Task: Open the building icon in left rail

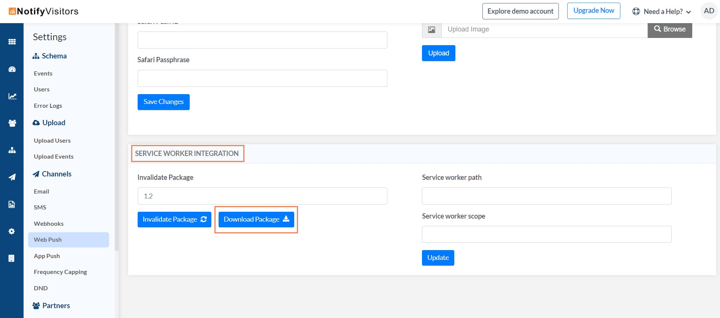Action: 11,258
